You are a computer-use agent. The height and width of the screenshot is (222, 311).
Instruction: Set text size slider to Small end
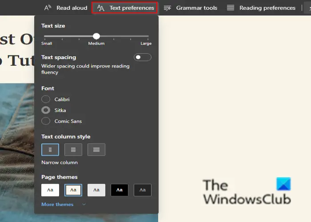click(x=45, y=36)
